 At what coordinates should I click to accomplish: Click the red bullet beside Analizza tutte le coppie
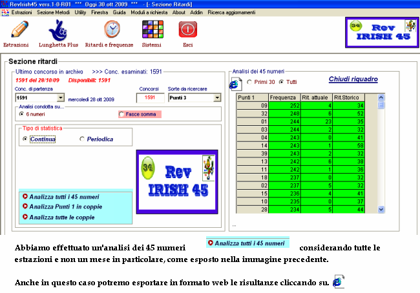coord(25,217)
